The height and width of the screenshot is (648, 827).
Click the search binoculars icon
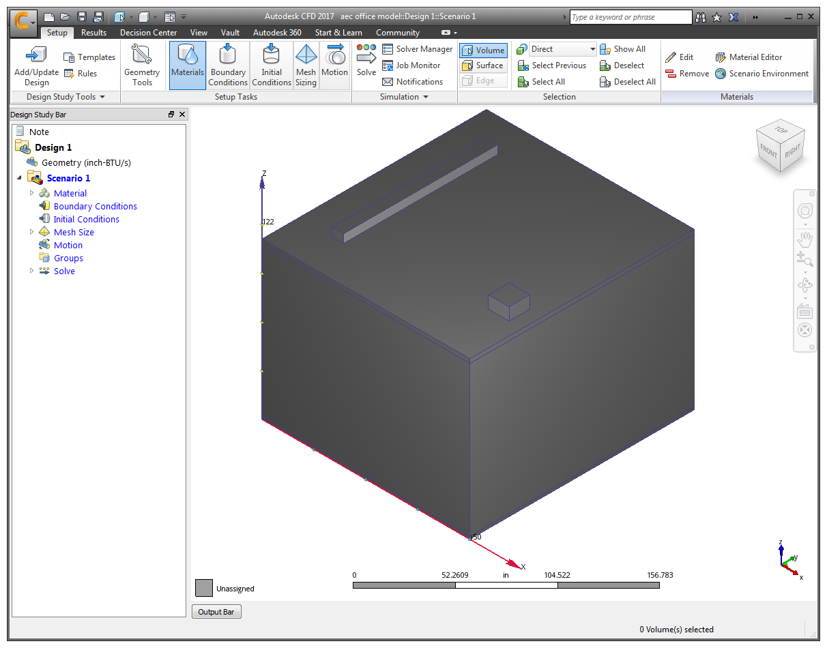click(700, 17)
